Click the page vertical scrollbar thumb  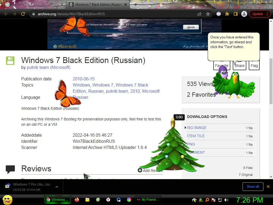coord(271,81)
